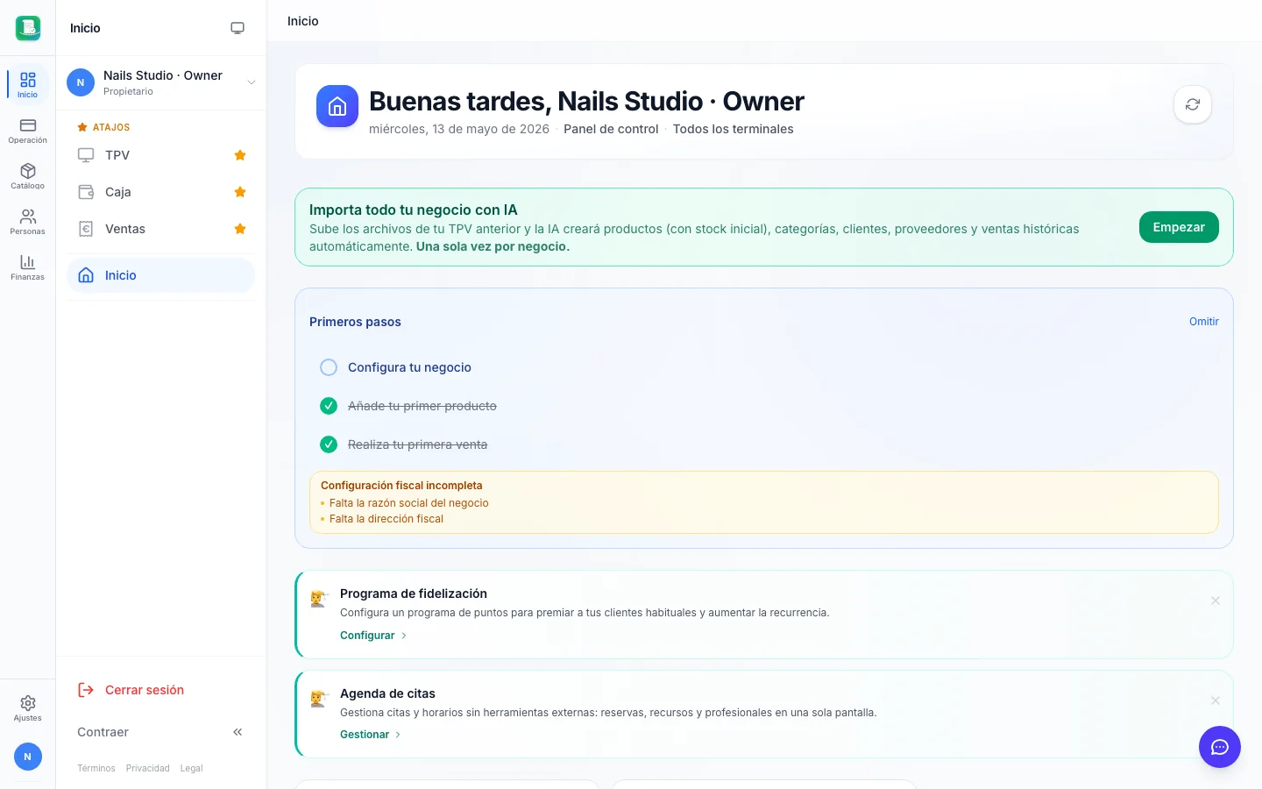This screenshot has height=789, width=1262.
Task: Click Gestionar in Agenda de citas
Action: [x=370, y=735]
